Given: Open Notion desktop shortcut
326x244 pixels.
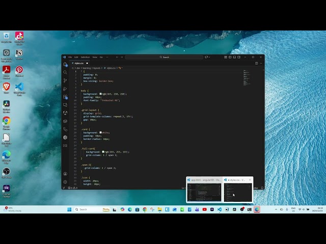Looking at the screenshot, I should tap(19, 54).
